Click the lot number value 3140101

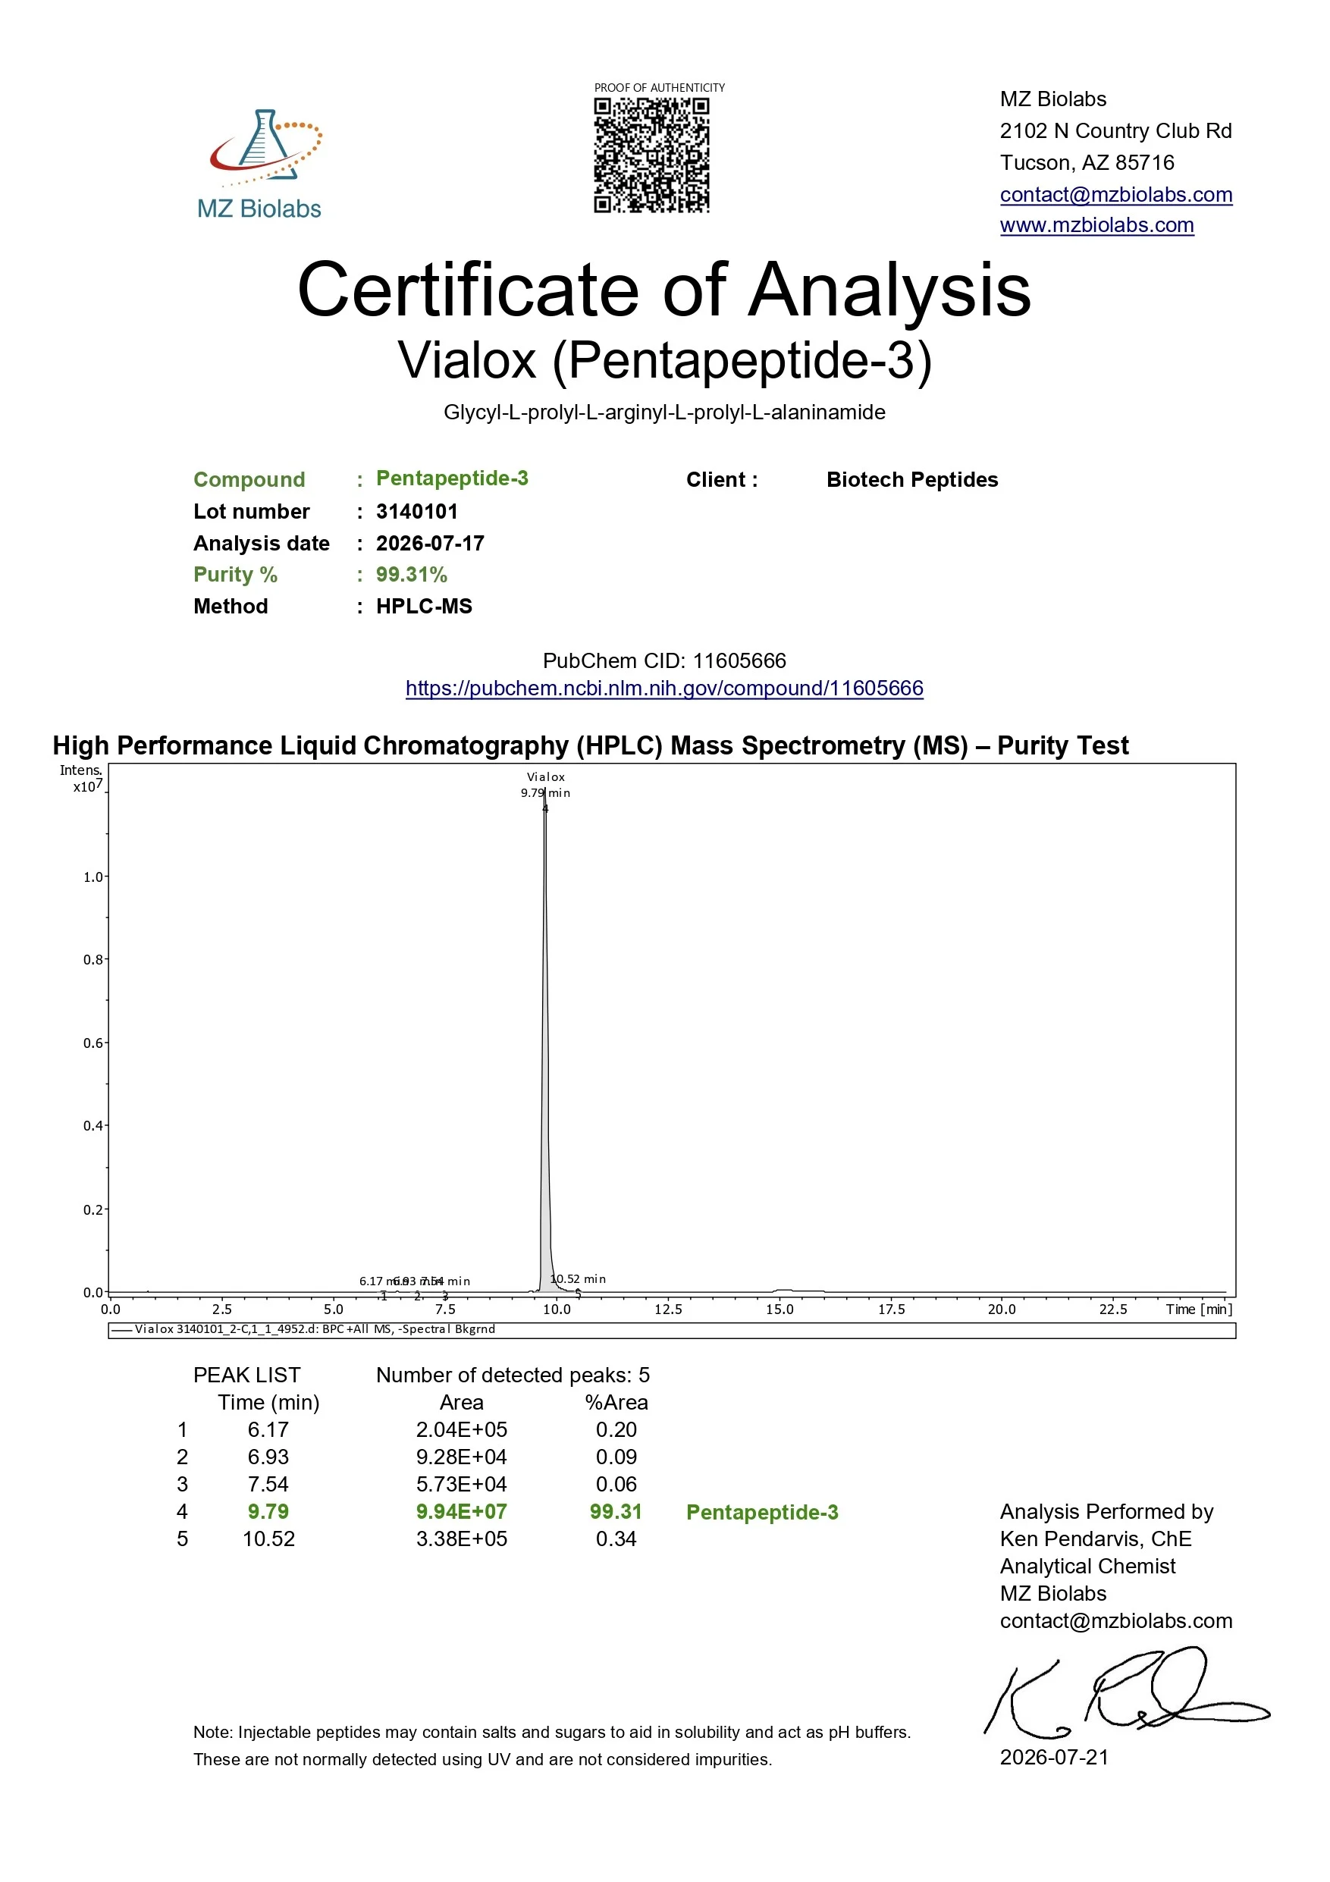[x=417, y=512]
